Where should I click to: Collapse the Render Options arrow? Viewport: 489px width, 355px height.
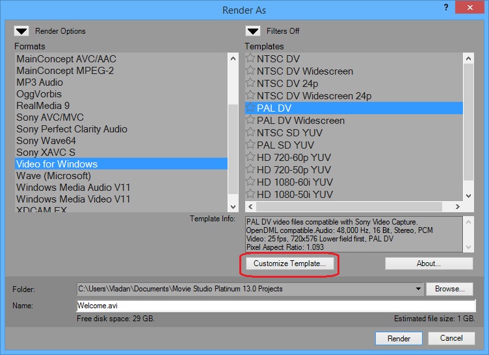(x=22, y=31)
